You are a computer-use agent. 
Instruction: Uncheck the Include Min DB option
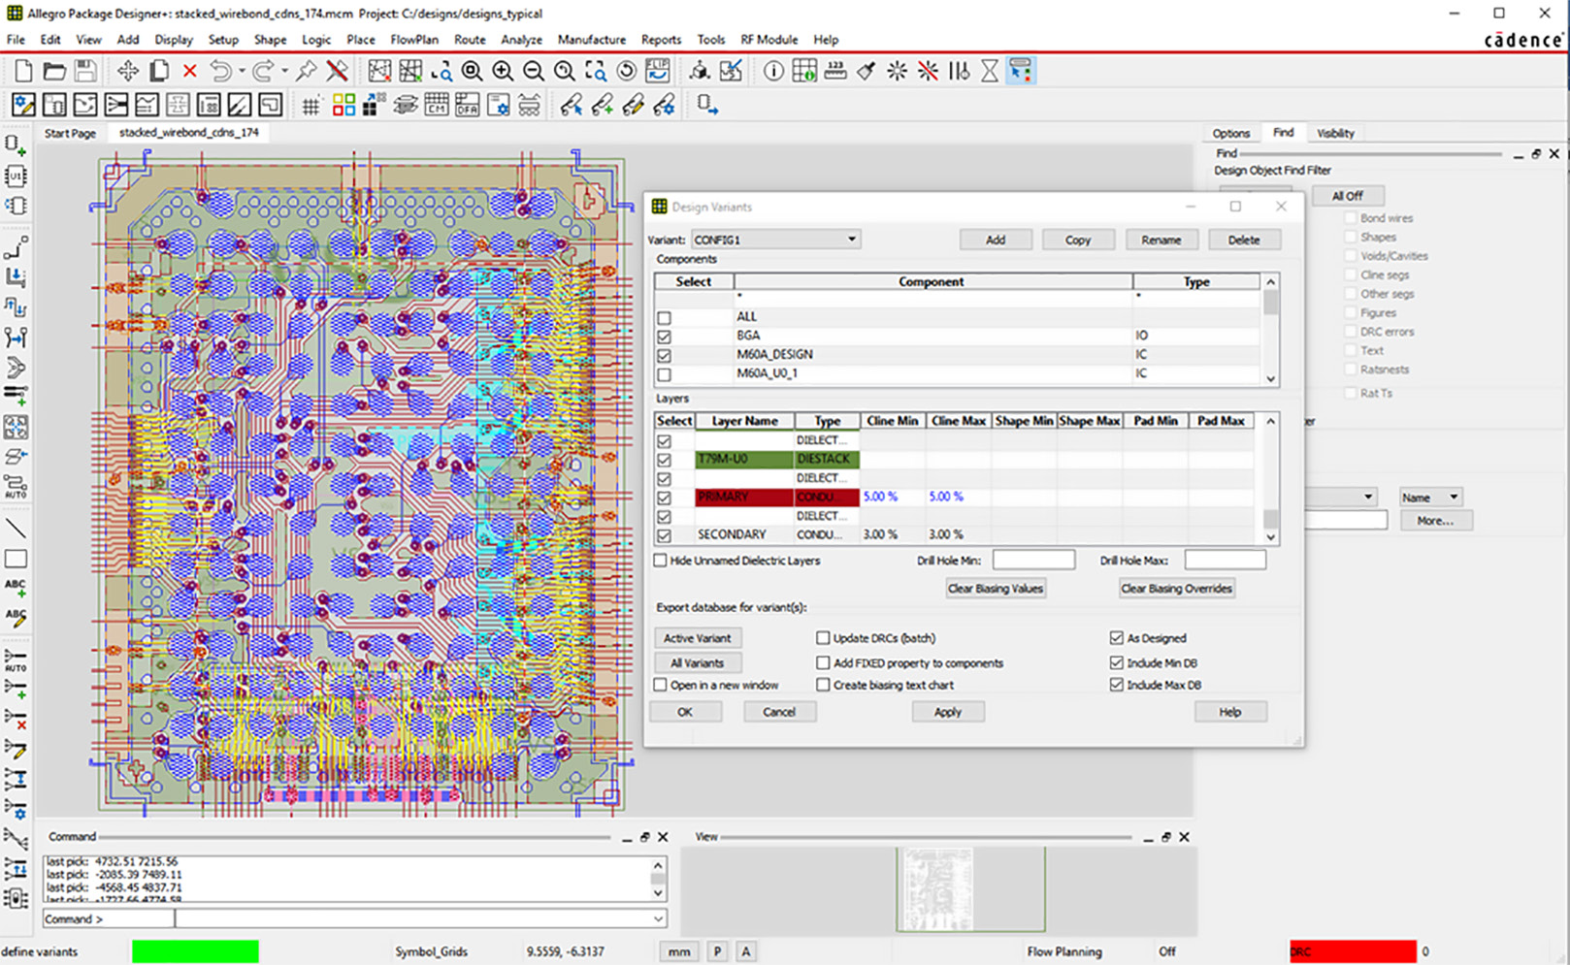pyautogui.click(x=1116, y=663)
